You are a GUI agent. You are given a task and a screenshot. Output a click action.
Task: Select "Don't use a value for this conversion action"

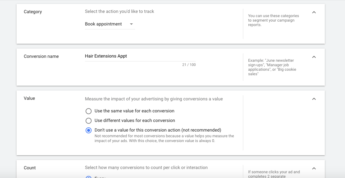tap(89, 130)
